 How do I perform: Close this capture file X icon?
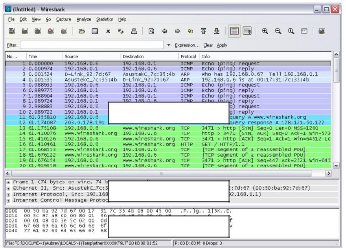click(x=108, y=31)
